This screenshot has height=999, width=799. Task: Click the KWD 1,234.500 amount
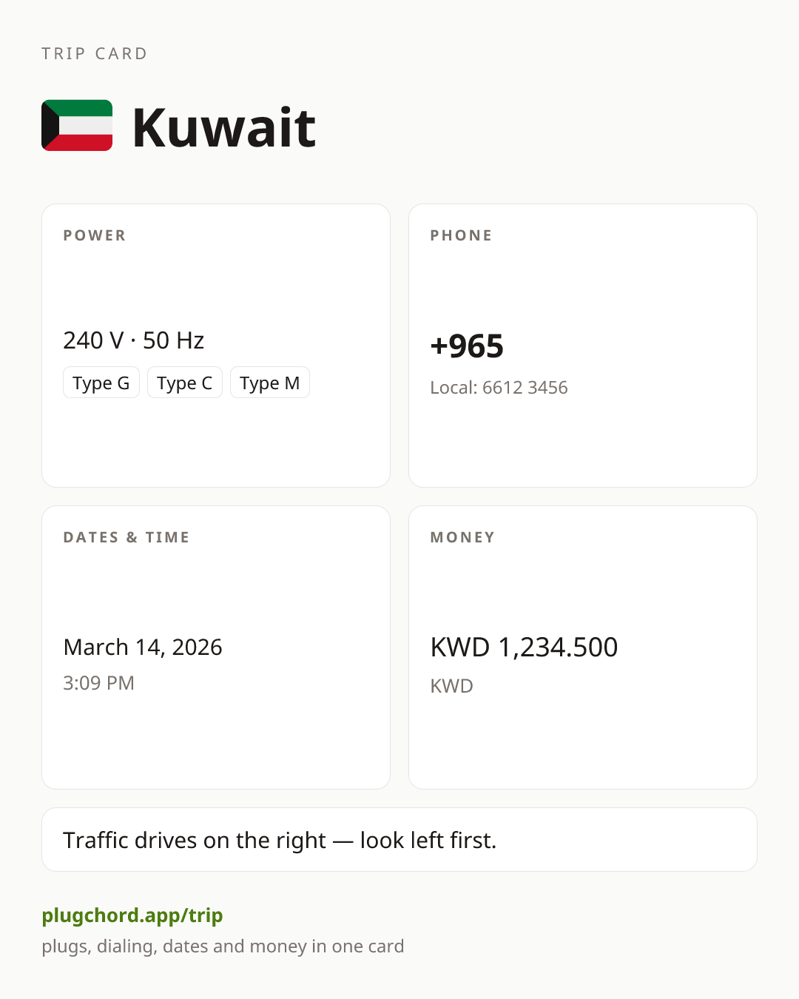(x=524, y=647)
